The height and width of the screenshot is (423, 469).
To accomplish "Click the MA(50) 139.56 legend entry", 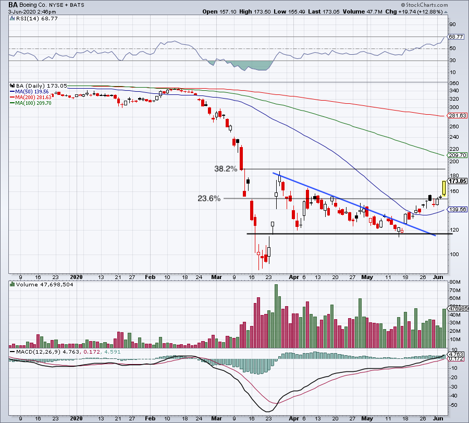I will [x=31, y=91].
